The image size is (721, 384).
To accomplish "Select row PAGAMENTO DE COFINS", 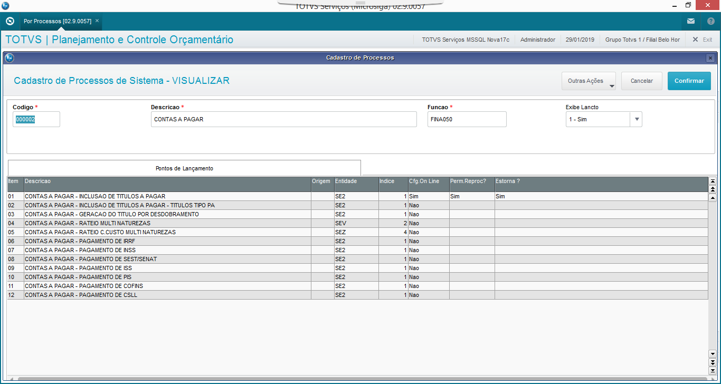I will (x=357, y=286).
